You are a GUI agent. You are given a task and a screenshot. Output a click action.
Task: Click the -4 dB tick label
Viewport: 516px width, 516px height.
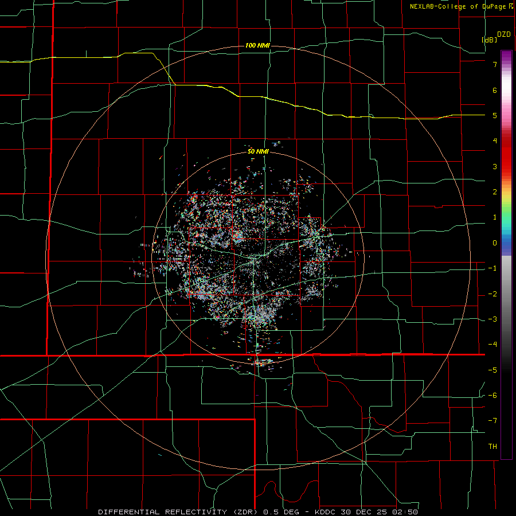pos(492,345)
